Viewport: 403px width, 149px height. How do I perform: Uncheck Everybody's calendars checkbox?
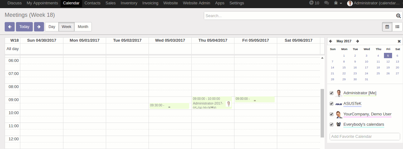(332, 124)
